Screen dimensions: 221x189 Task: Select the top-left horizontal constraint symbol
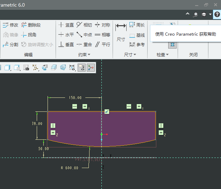pyautogui.click(x=75, y=106)
